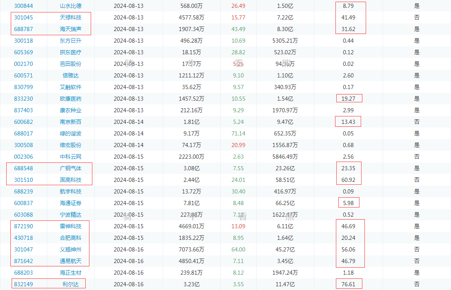The width and height of the screenshot is (451, 290).
Task: Select 71.14 percentage in 绿的谐波 row
Action: click(239, 133)
